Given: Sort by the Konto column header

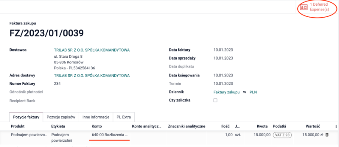Looking at the screenshot, I should 97,126.
